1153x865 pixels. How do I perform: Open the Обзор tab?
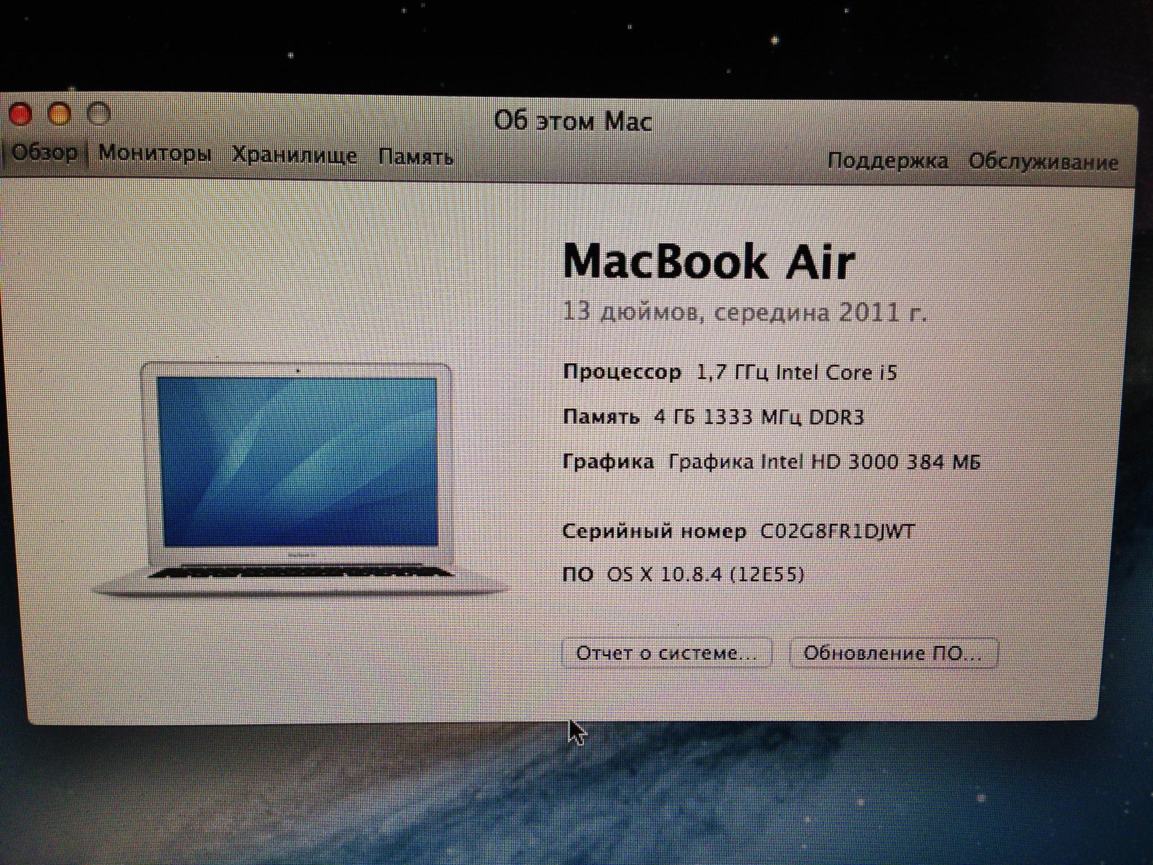click(x=44, y=152)
